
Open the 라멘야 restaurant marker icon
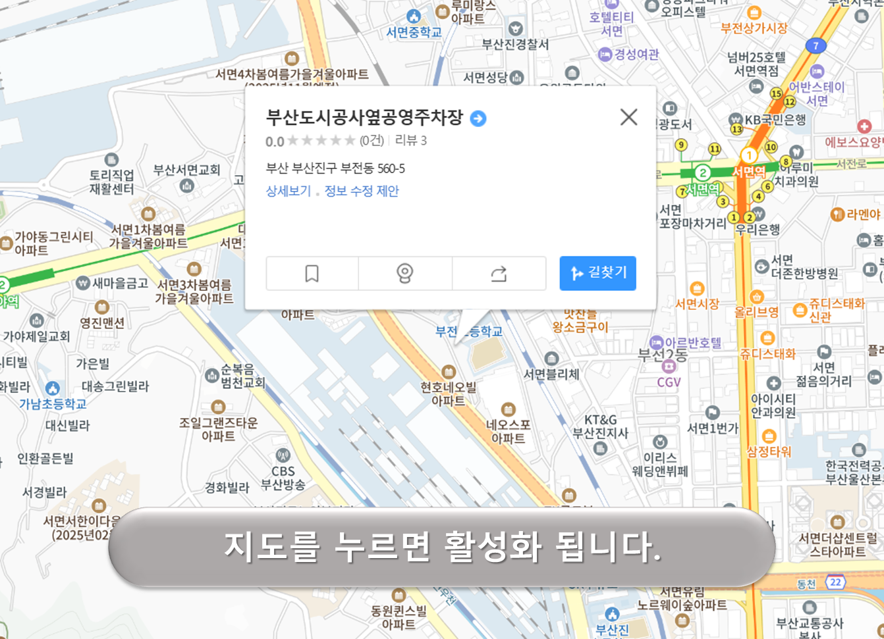pyautogui.click(x=839, y=215)
